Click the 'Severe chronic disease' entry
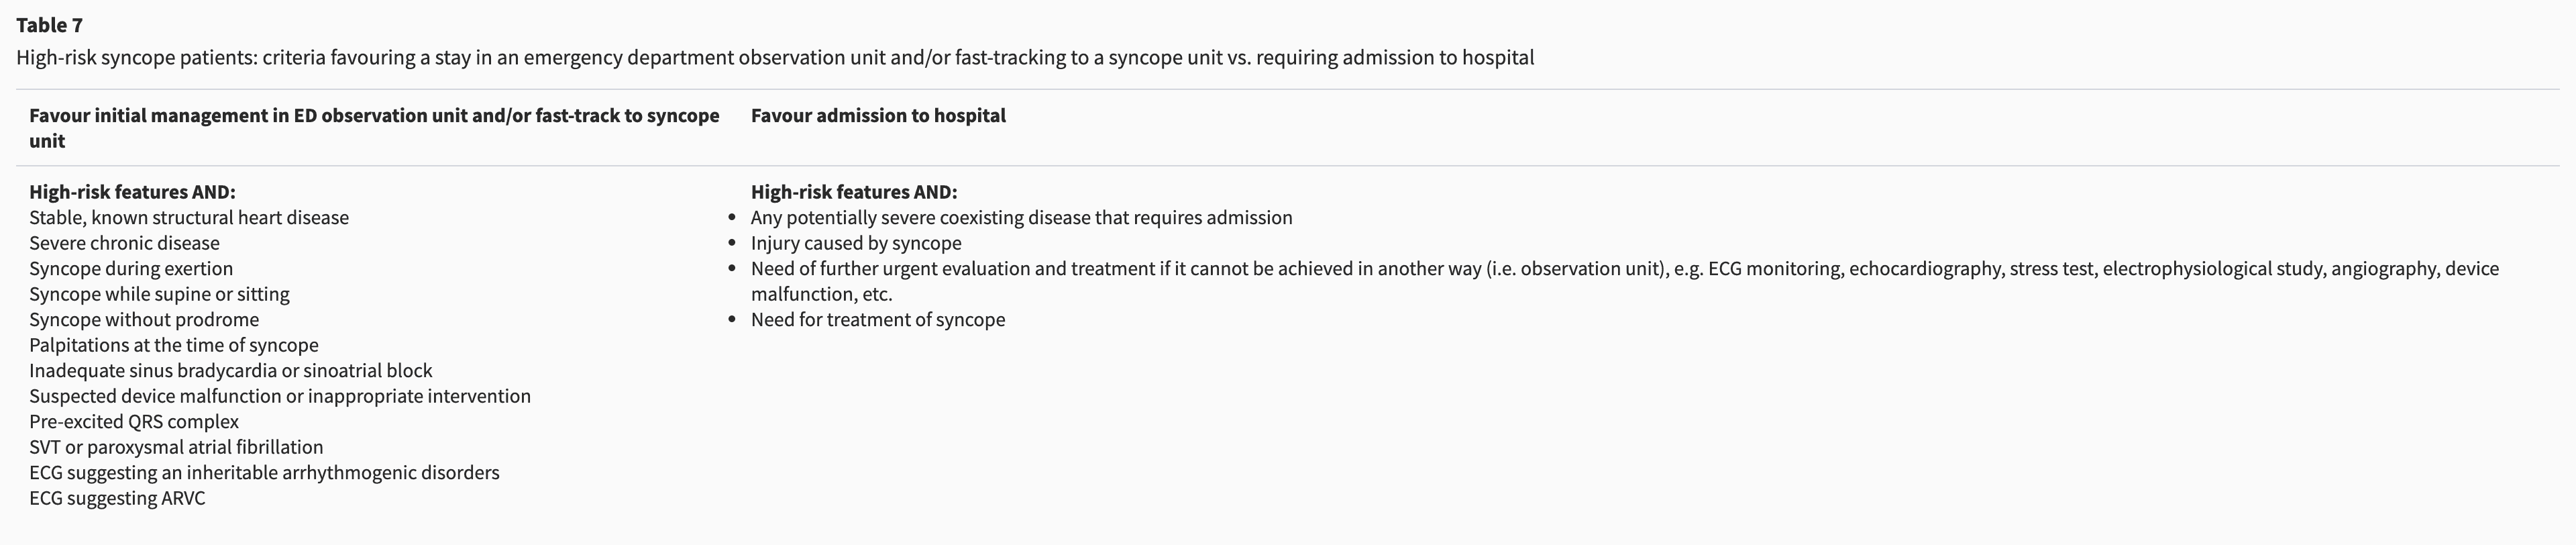 pos(124,243)
